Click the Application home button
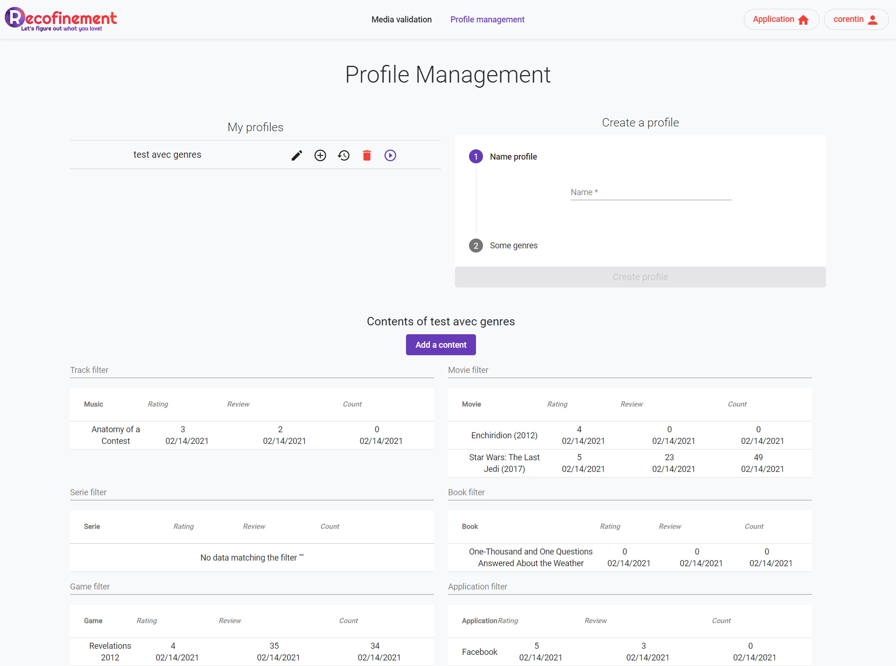The image size is (896, 666). tap(781, 20)
